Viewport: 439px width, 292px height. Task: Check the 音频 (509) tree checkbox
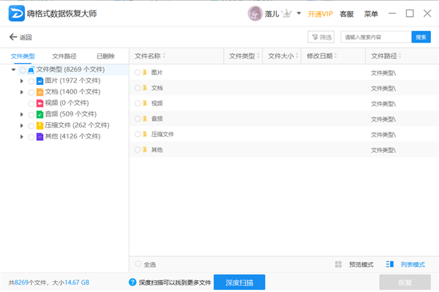31,115
